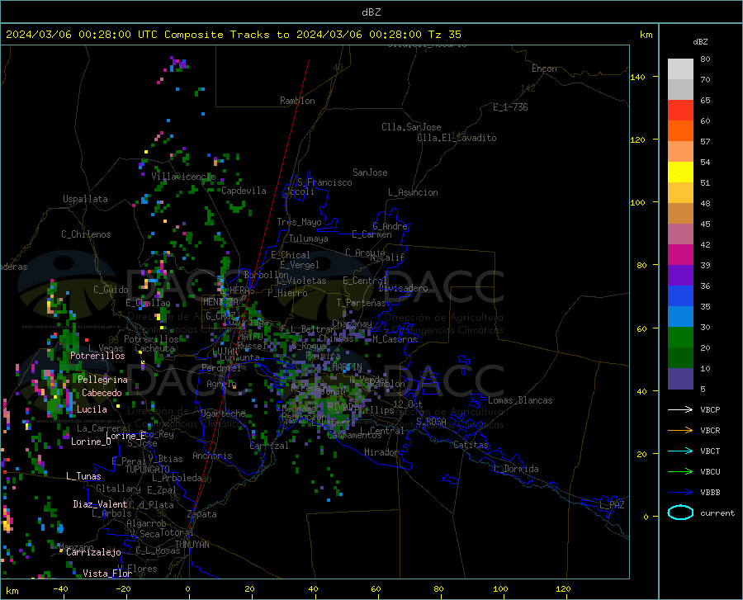This screenshot has width=743, height=600.
Task: Click the Vista_Flor station label
Action: tap(107, 574)
